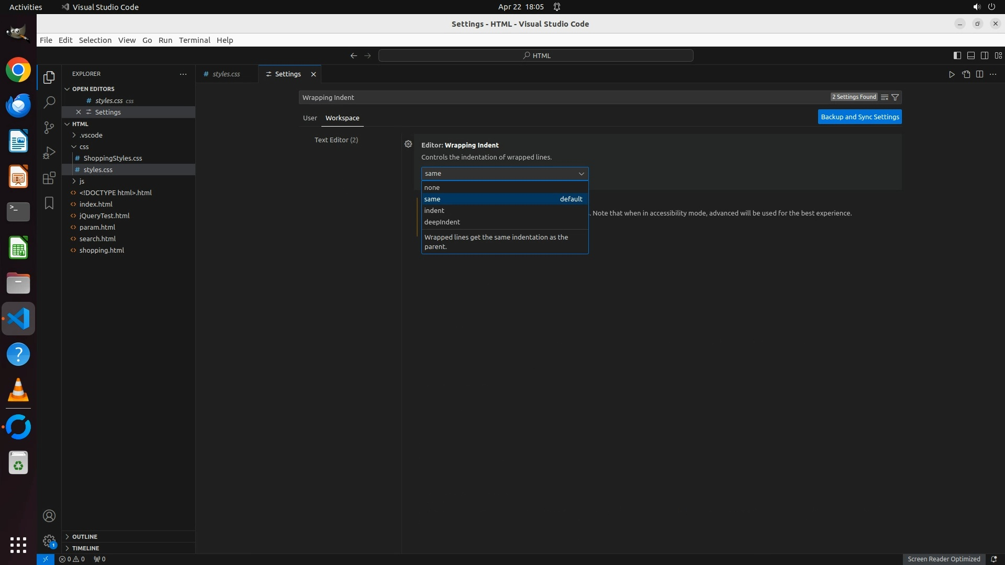The height and width of the screenshot is (565, 1005).
Task: Toggle the bottom Panel layout button
Action: point(970,55)
